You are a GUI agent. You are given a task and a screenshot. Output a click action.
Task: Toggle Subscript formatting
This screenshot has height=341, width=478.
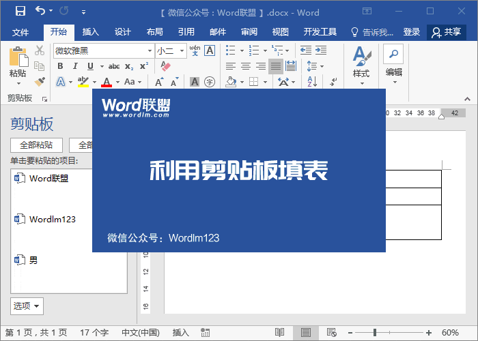(x=129, y=66)
